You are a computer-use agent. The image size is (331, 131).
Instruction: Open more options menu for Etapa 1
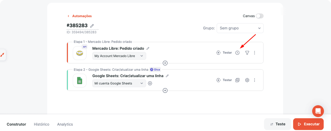255,53
